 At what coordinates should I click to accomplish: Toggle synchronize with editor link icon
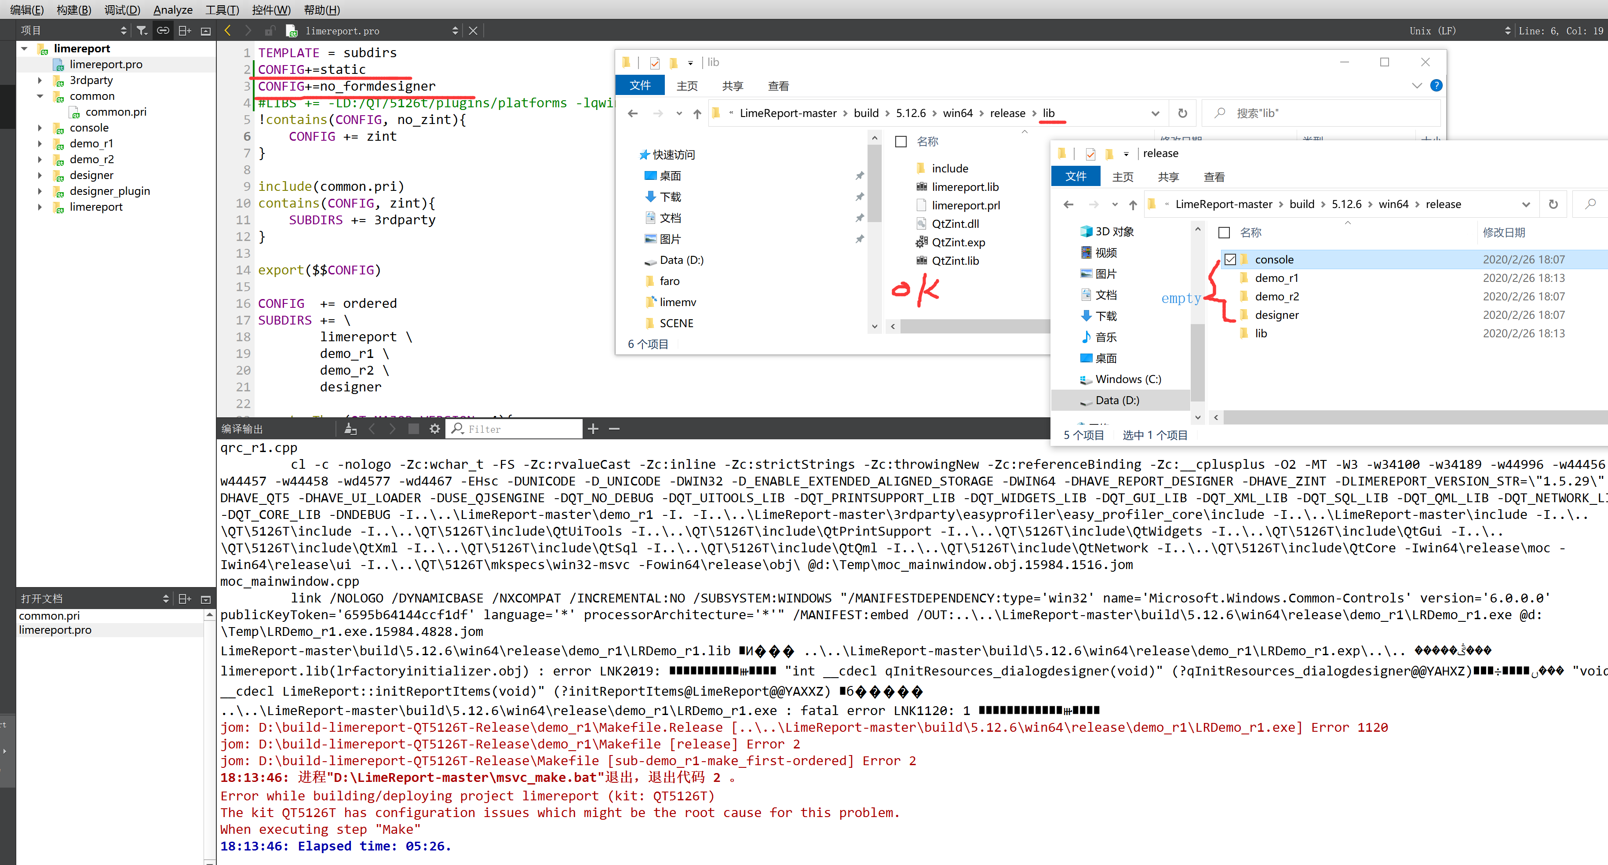[163, 31]
